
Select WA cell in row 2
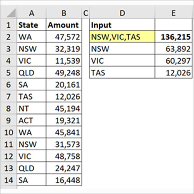(x=31, y=37)
